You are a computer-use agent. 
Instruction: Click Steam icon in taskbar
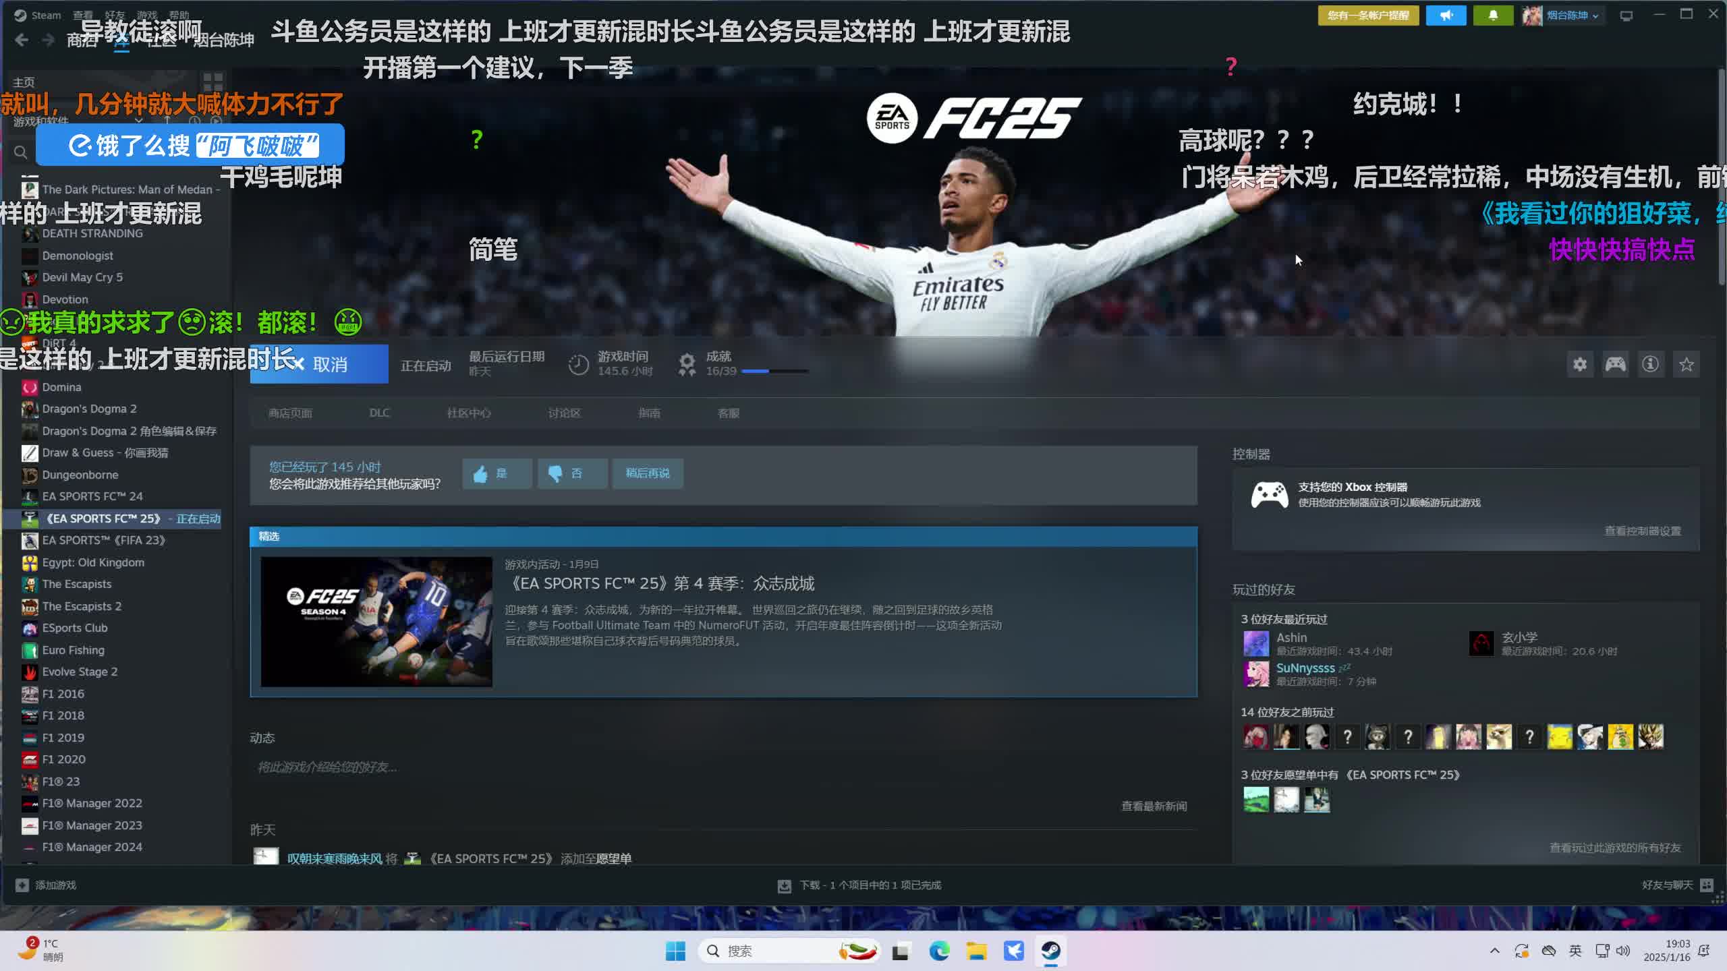coord(1050,951)
